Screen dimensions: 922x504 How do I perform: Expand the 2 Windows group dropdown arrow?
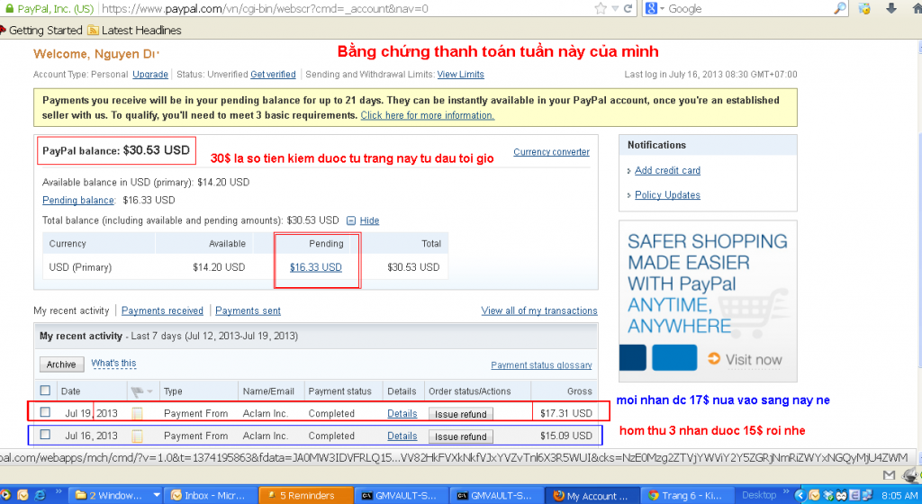coord(157,495)
